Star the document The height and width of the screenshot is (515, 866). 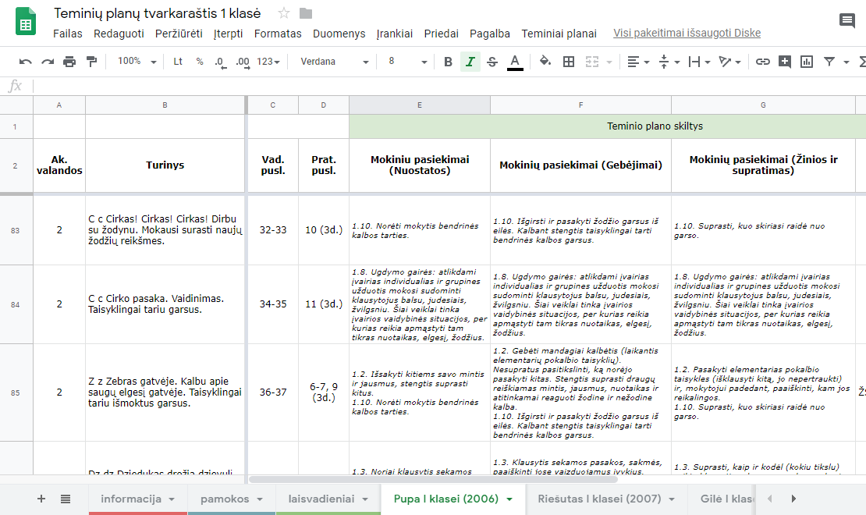[284, 13]
